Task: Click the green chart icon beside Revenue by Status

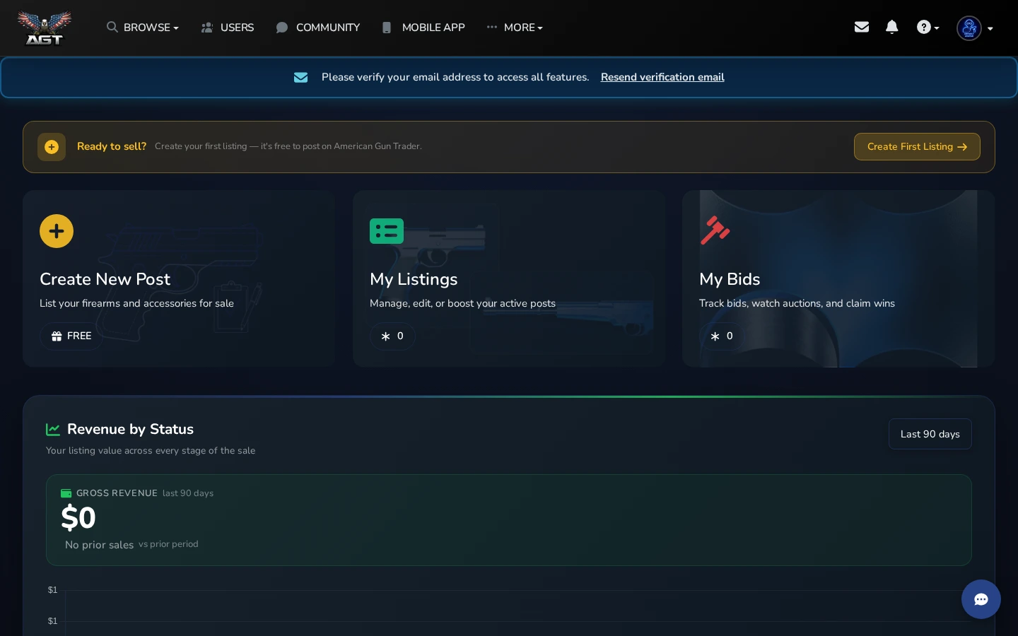Action: 53,430
